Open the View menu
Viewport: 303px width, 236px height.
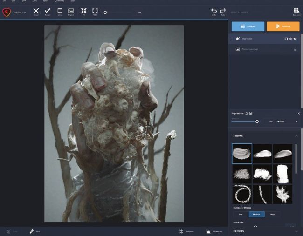point(24,1)
